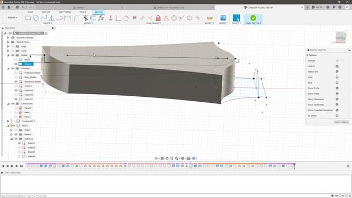Switch to Guitars In Fusion 360 document tab
352x198 pixels.
(x=260, y=7)
